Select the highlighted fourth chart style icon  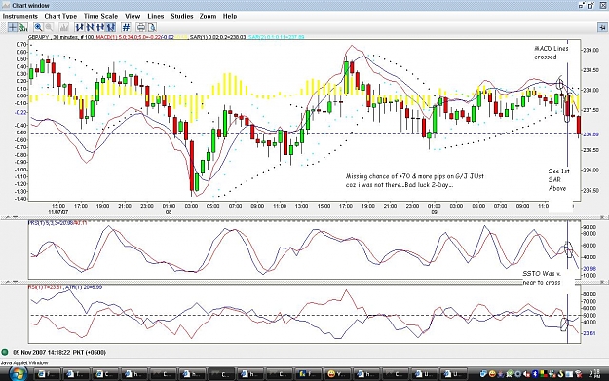111,27
